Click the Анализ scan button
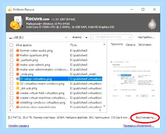 77,37
